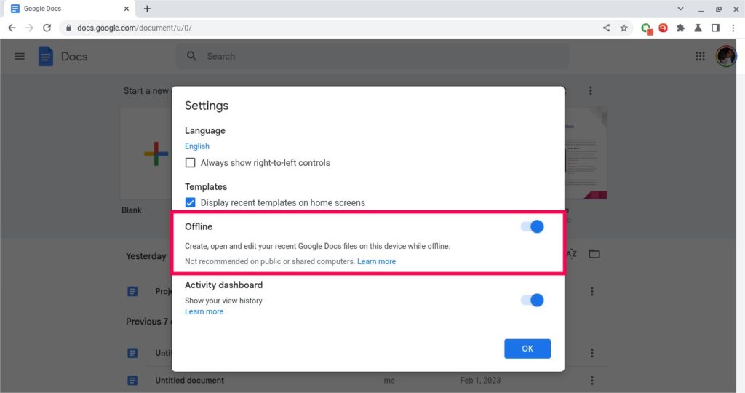The height and width of the screenshot is (393, 745).
Task: Click the Docs file icon beside Untitled document
Action: (132, 380)
